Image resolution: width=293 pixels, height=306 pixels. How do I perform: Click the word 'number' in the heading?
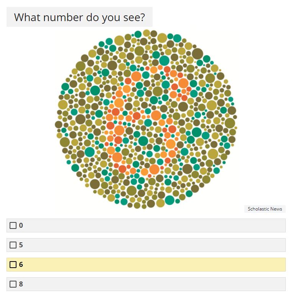click(63, 17)
